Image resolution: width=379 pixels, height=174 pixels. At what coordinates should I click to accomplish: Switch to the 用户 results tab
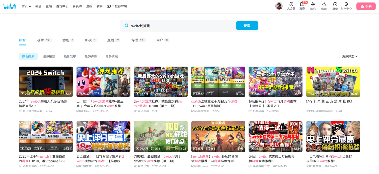(163, 40)
